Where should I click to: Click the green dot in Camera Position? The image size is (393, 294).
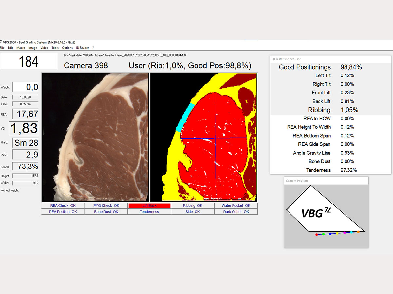point(323,234)
